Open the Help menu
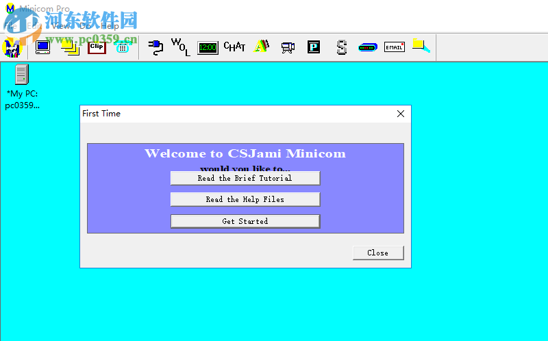The image size is (548, 341). click(110, 26)
